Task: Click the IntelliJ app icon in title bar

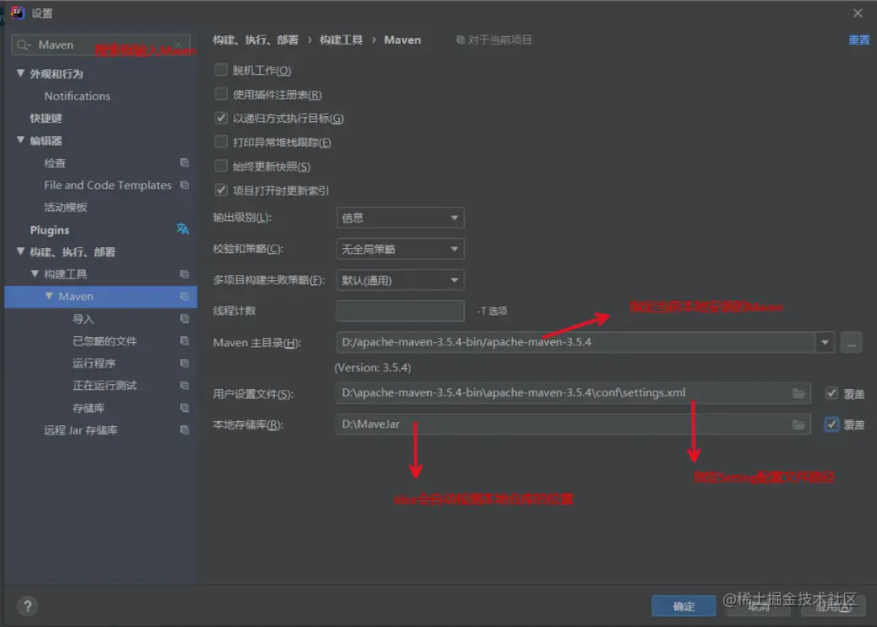Action: tap(17, 13)
